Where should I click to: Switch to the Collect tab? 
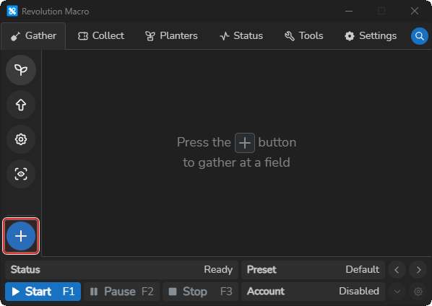click(x=101, y=36)
